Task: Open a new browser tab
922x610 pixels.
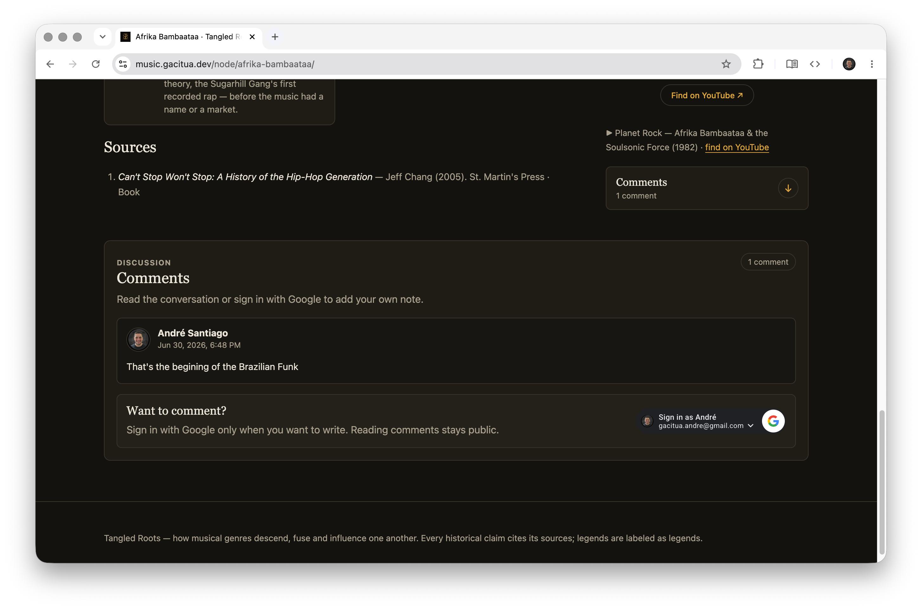Action: pos(275,37)
